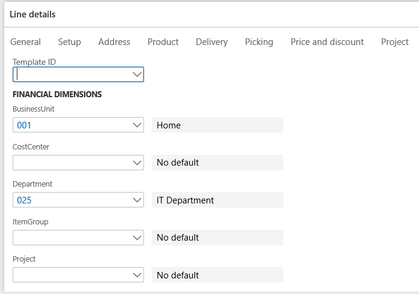Open the Setup tab
Screen dimensions: 419x294
pos(70,42)
